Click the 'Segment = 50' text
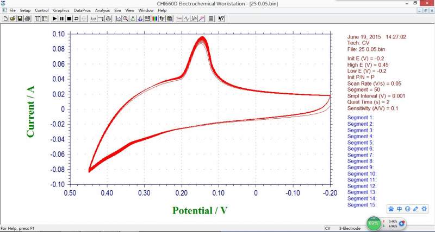Image resolution: width=435 pixels, height=232 pixels. (x=363, y=89)
